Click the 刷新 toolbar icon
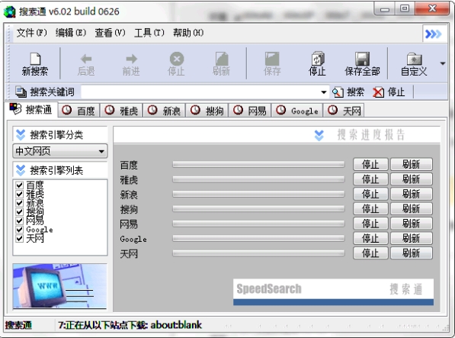This screenshot has width=455, height=338. (222, 59)
